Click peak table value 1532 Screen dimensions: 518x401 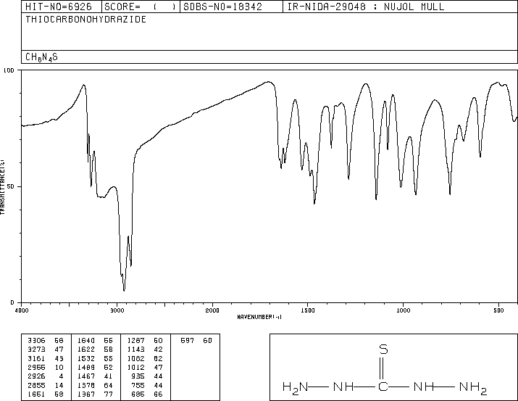pos(86,358)
